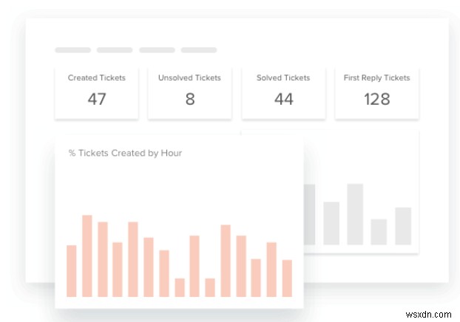This screenshot has height=322, width=460.
Task: Click the first gray placeholder tab
Action: tap(73, 50)
